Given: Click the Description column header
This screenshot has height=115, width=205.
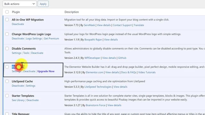Looking at the screenshot, I should pyautogui.click(x=72, y=12).
